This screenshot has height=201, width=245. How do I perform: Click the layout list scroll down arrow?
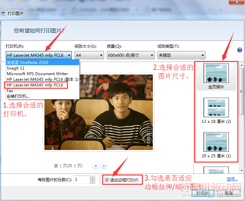[x=242, y=171]
